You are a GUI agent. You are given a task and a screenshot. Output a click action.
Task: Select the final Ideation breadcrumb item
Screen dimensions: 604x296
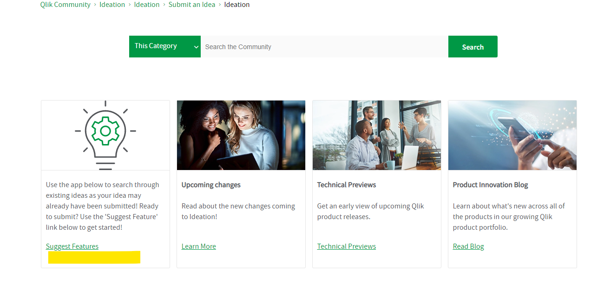[x=236, y=5]
